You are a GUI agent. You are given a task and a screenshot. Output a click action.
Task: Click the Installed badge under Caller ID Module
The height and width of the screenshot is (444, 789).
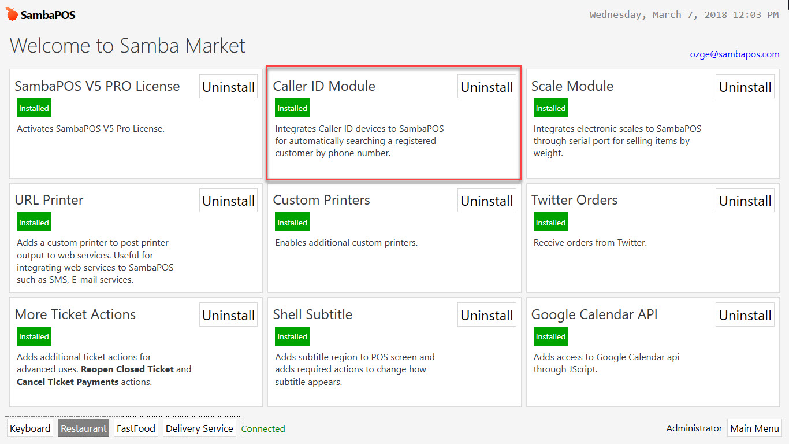(x=292, y=108)
